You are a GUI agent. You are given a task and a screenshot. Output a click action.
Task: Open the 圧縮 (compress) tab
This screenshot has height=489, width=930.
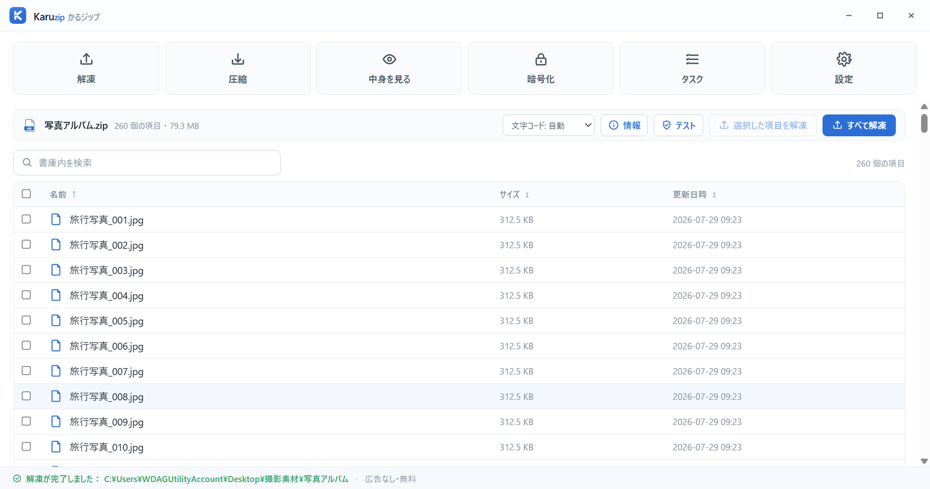click(238, 68)
